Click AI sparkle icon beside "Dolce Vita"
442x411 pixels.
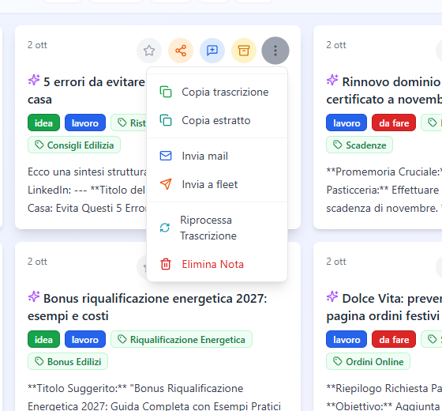pyautogui.click(x=332, y=296)
